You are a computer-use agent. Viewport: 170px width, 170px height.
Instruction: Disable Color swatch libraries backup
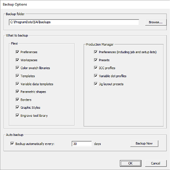17,68
